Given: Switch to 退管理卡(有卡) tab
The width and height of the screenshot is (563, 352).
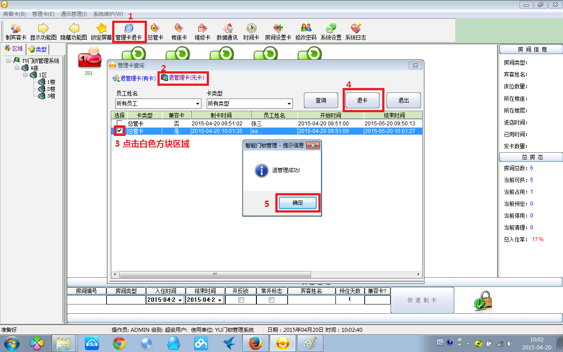Looking at the screenshot, I should (x=134, y=78).
